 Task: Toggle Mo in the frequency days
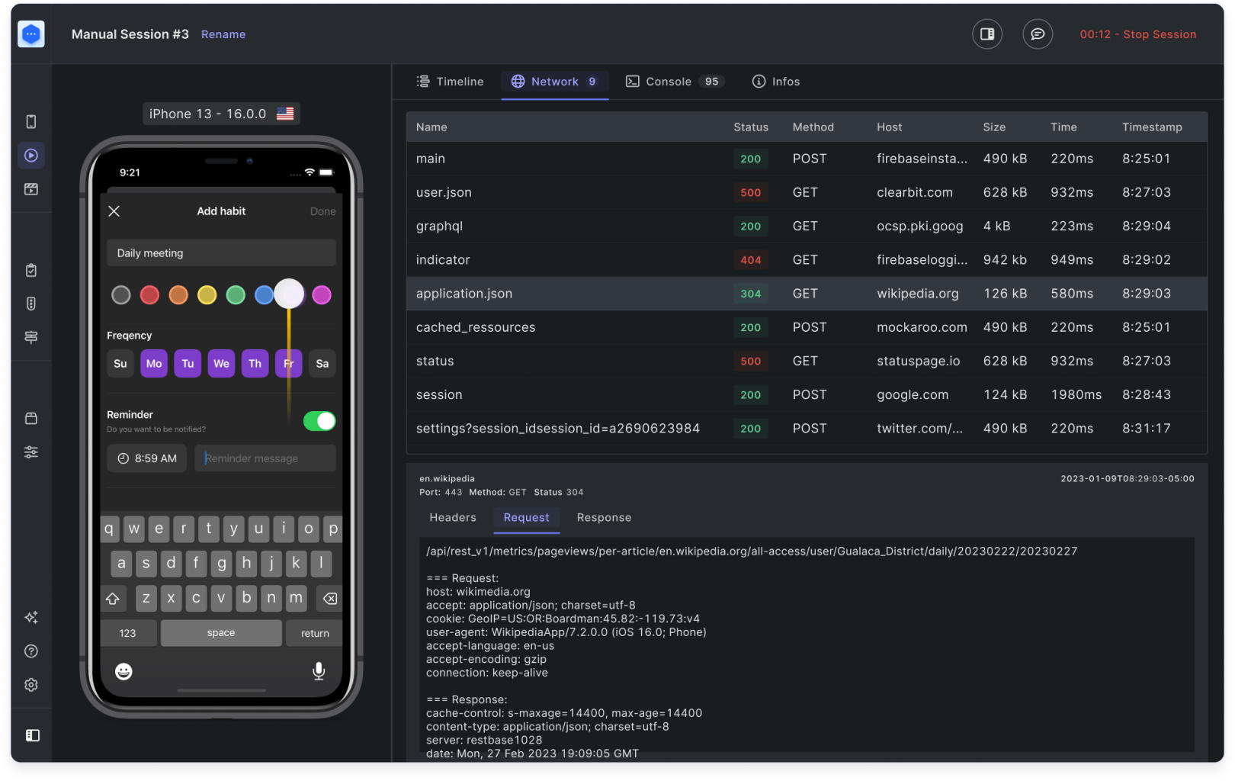154,364
